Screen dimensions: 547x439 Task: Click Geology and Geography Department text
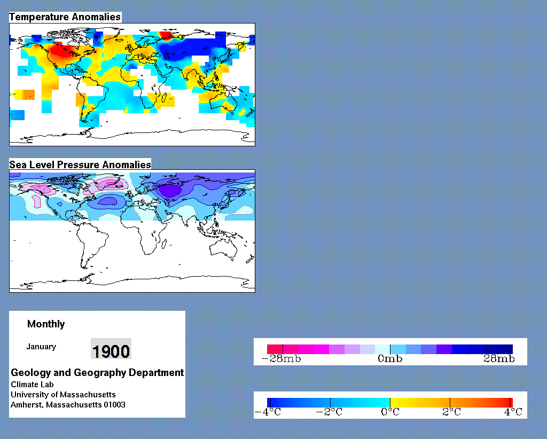(97, 373)
